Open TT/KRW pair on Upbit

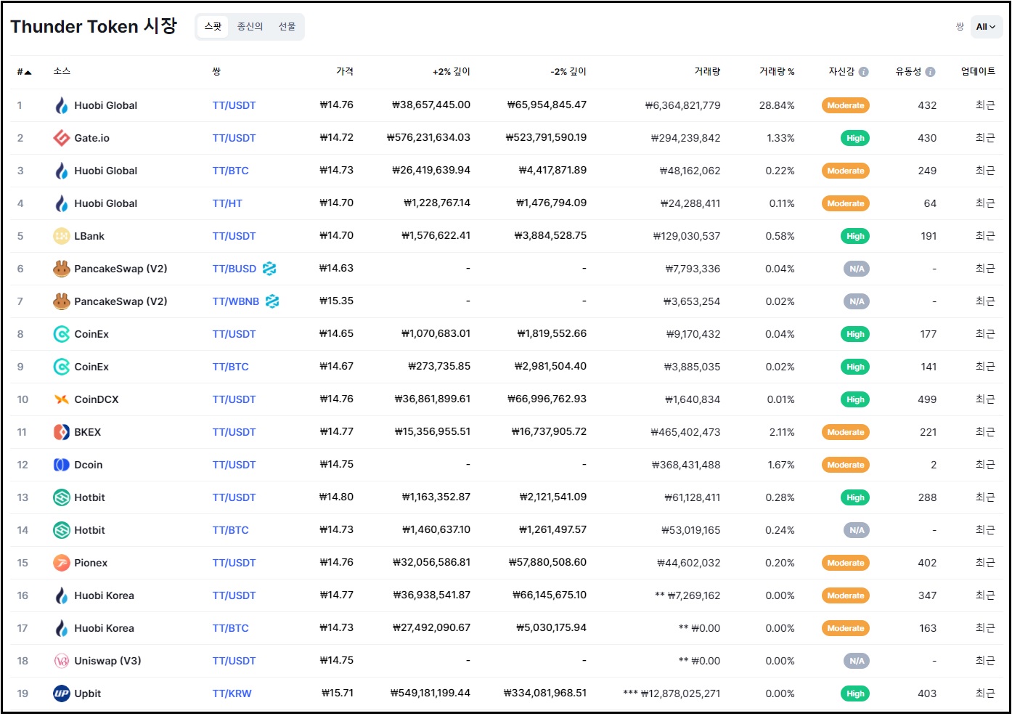point(232,693)
